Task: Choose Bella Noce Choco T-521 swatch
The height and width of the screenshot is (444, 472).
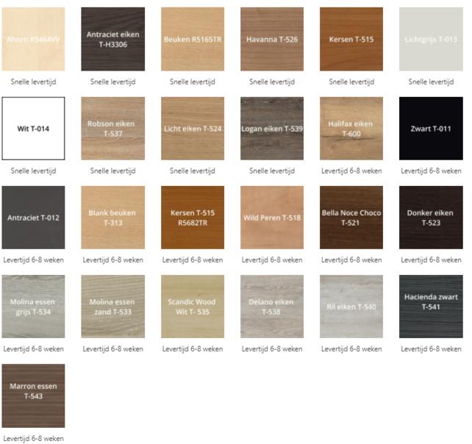Action: pos(351,218)
